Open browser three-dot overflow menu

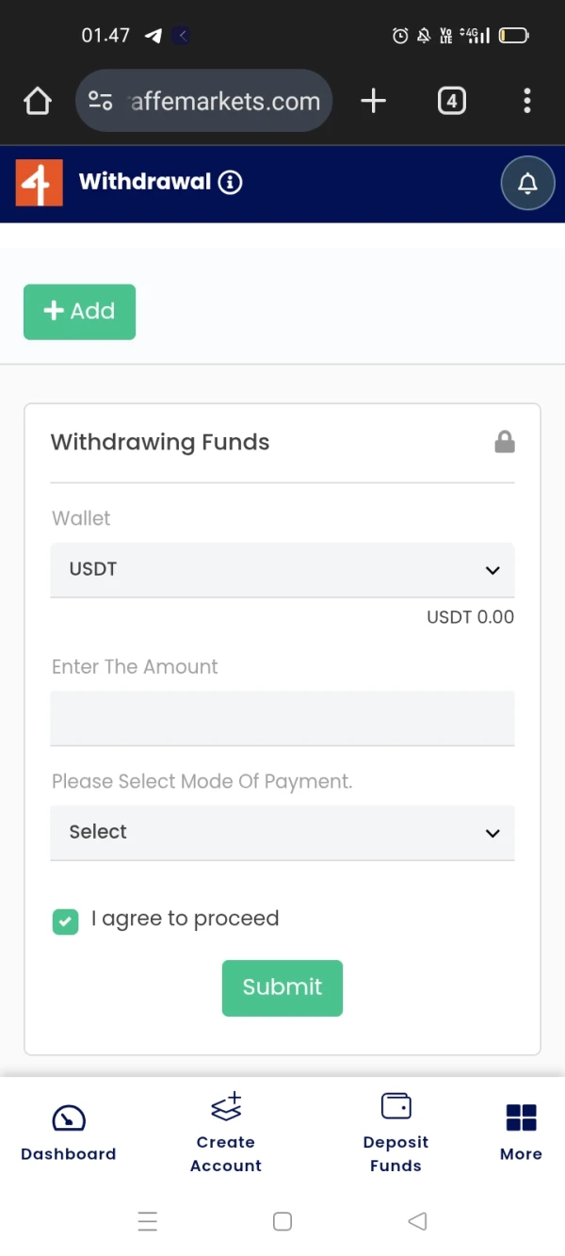[x=526, y=101]
